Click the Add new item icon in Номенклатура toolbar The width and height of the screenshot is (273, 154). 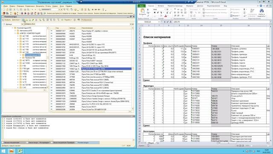23,20
